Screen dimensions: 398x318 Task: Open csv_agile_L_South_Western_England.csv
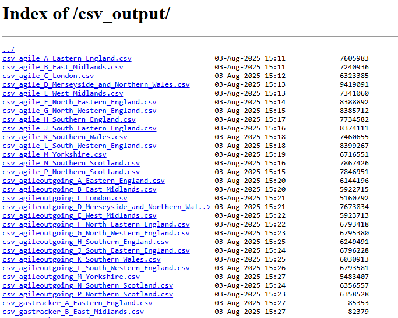point(79,146)
